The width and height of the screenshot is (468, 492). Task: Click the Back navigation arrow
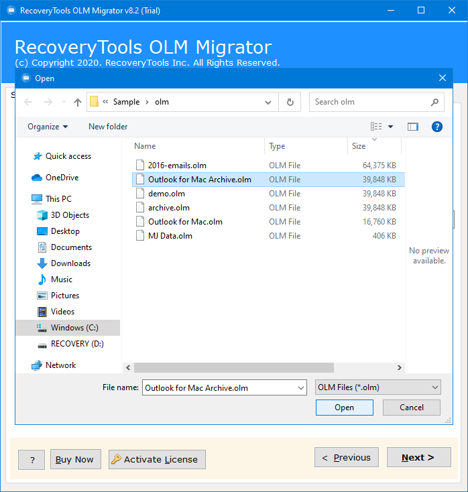coord(28,102)
